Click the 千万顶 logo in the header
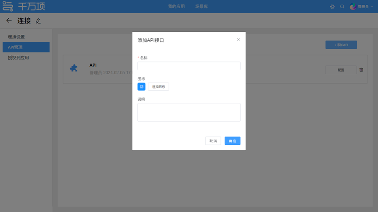378x212 pixels. (24, 7)
